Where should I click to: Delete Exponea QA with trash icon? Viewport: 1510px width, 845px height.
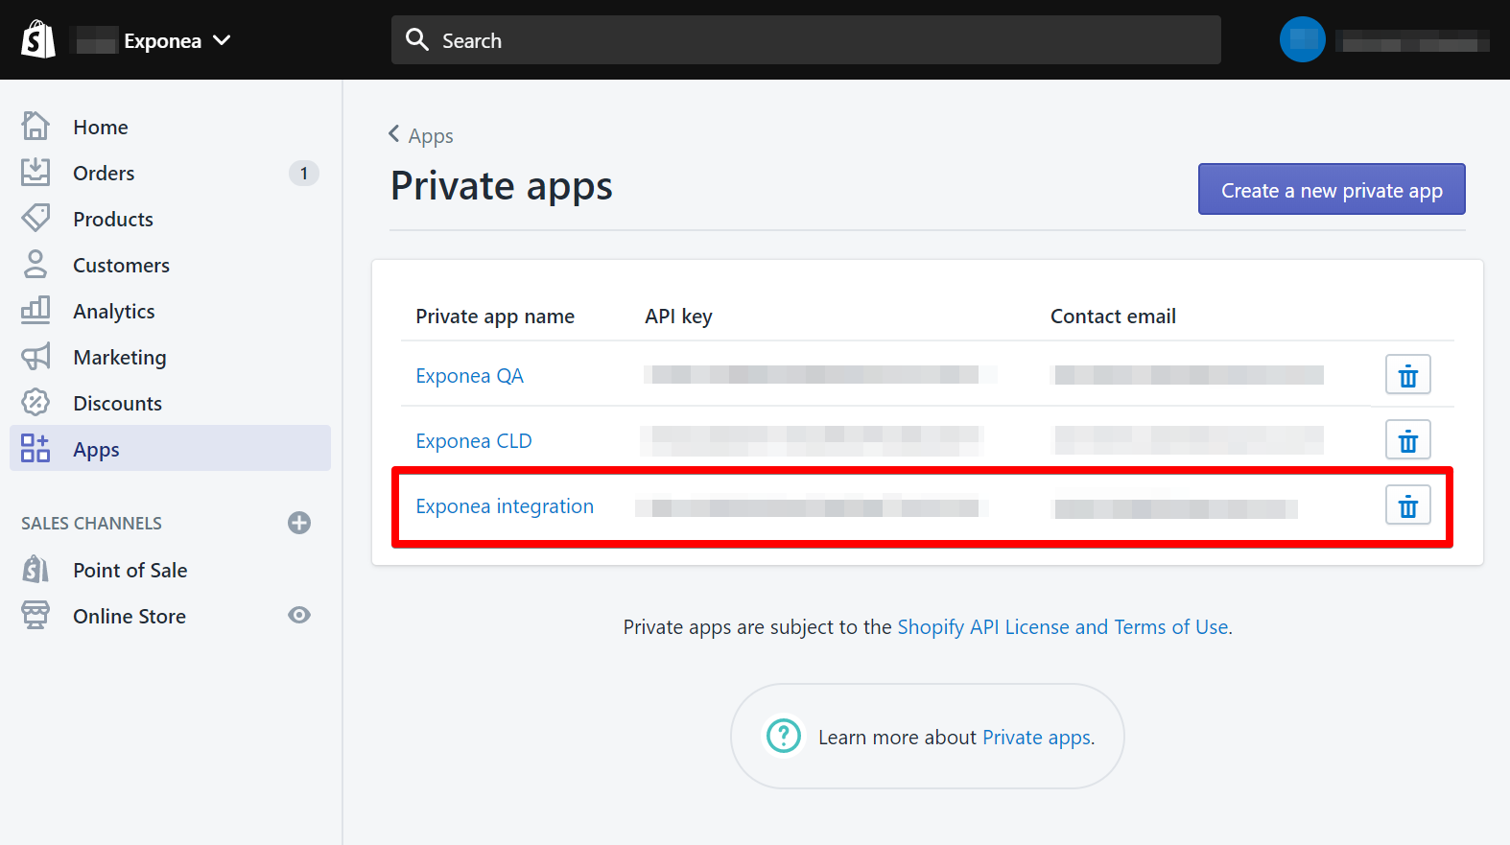pyautogui.click(x=1408, y=375)
